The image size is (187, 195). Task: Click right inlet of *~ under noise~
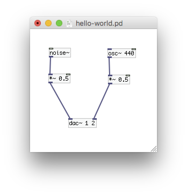pos(68,74)
